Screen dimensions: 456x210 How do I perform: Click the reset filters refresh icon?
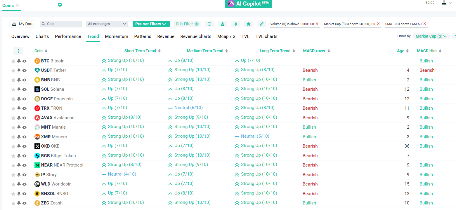click(x=209, y=24)
